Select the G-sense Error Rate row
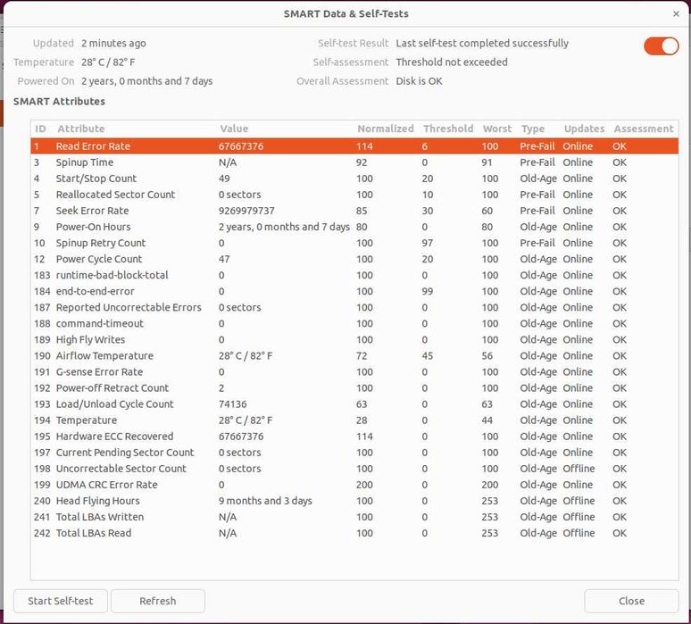The width and height of the screenshot is (691, 624). pyautogui.click(x=354, y=372)
